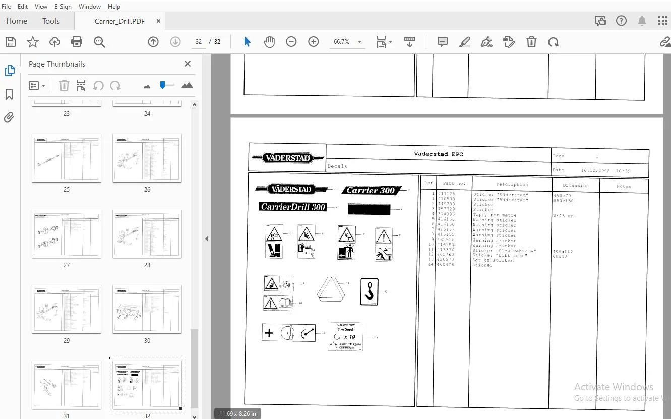Reduce thumbnail size with small mountain icon
The image size is (671, 419).
[x=147, y=86]
